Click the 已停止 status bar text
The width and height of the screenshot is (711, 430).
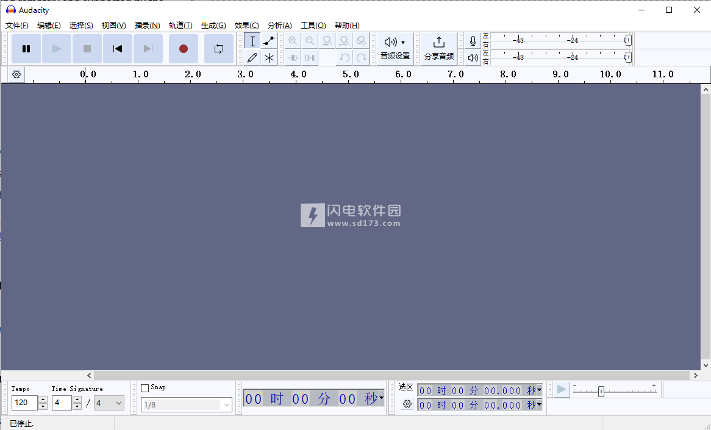[22, 424]
